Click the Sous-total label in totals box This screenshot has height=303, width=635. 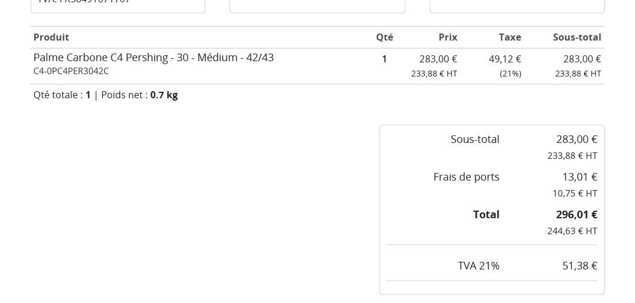point(474,139)
